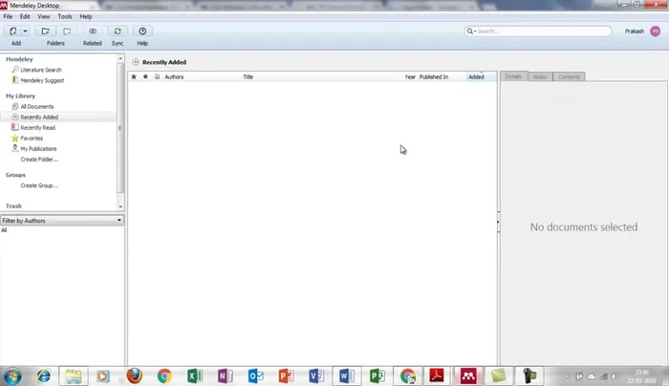669x386 pixels.
Task: Sort by the Published In column header
Action: tap(434, 77)
